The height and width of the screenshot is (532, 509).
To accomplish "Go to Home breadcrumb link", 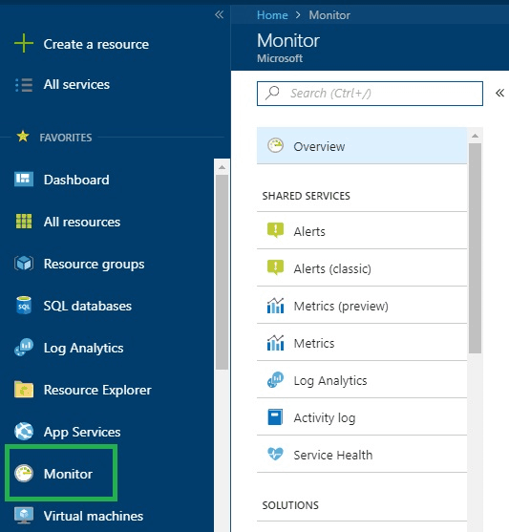I will point(272,15).
